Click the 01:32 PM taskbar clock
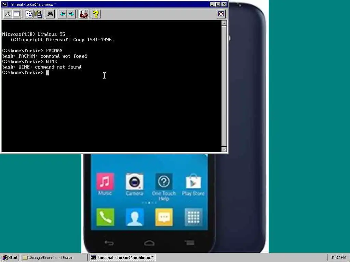 coord(338,258)
